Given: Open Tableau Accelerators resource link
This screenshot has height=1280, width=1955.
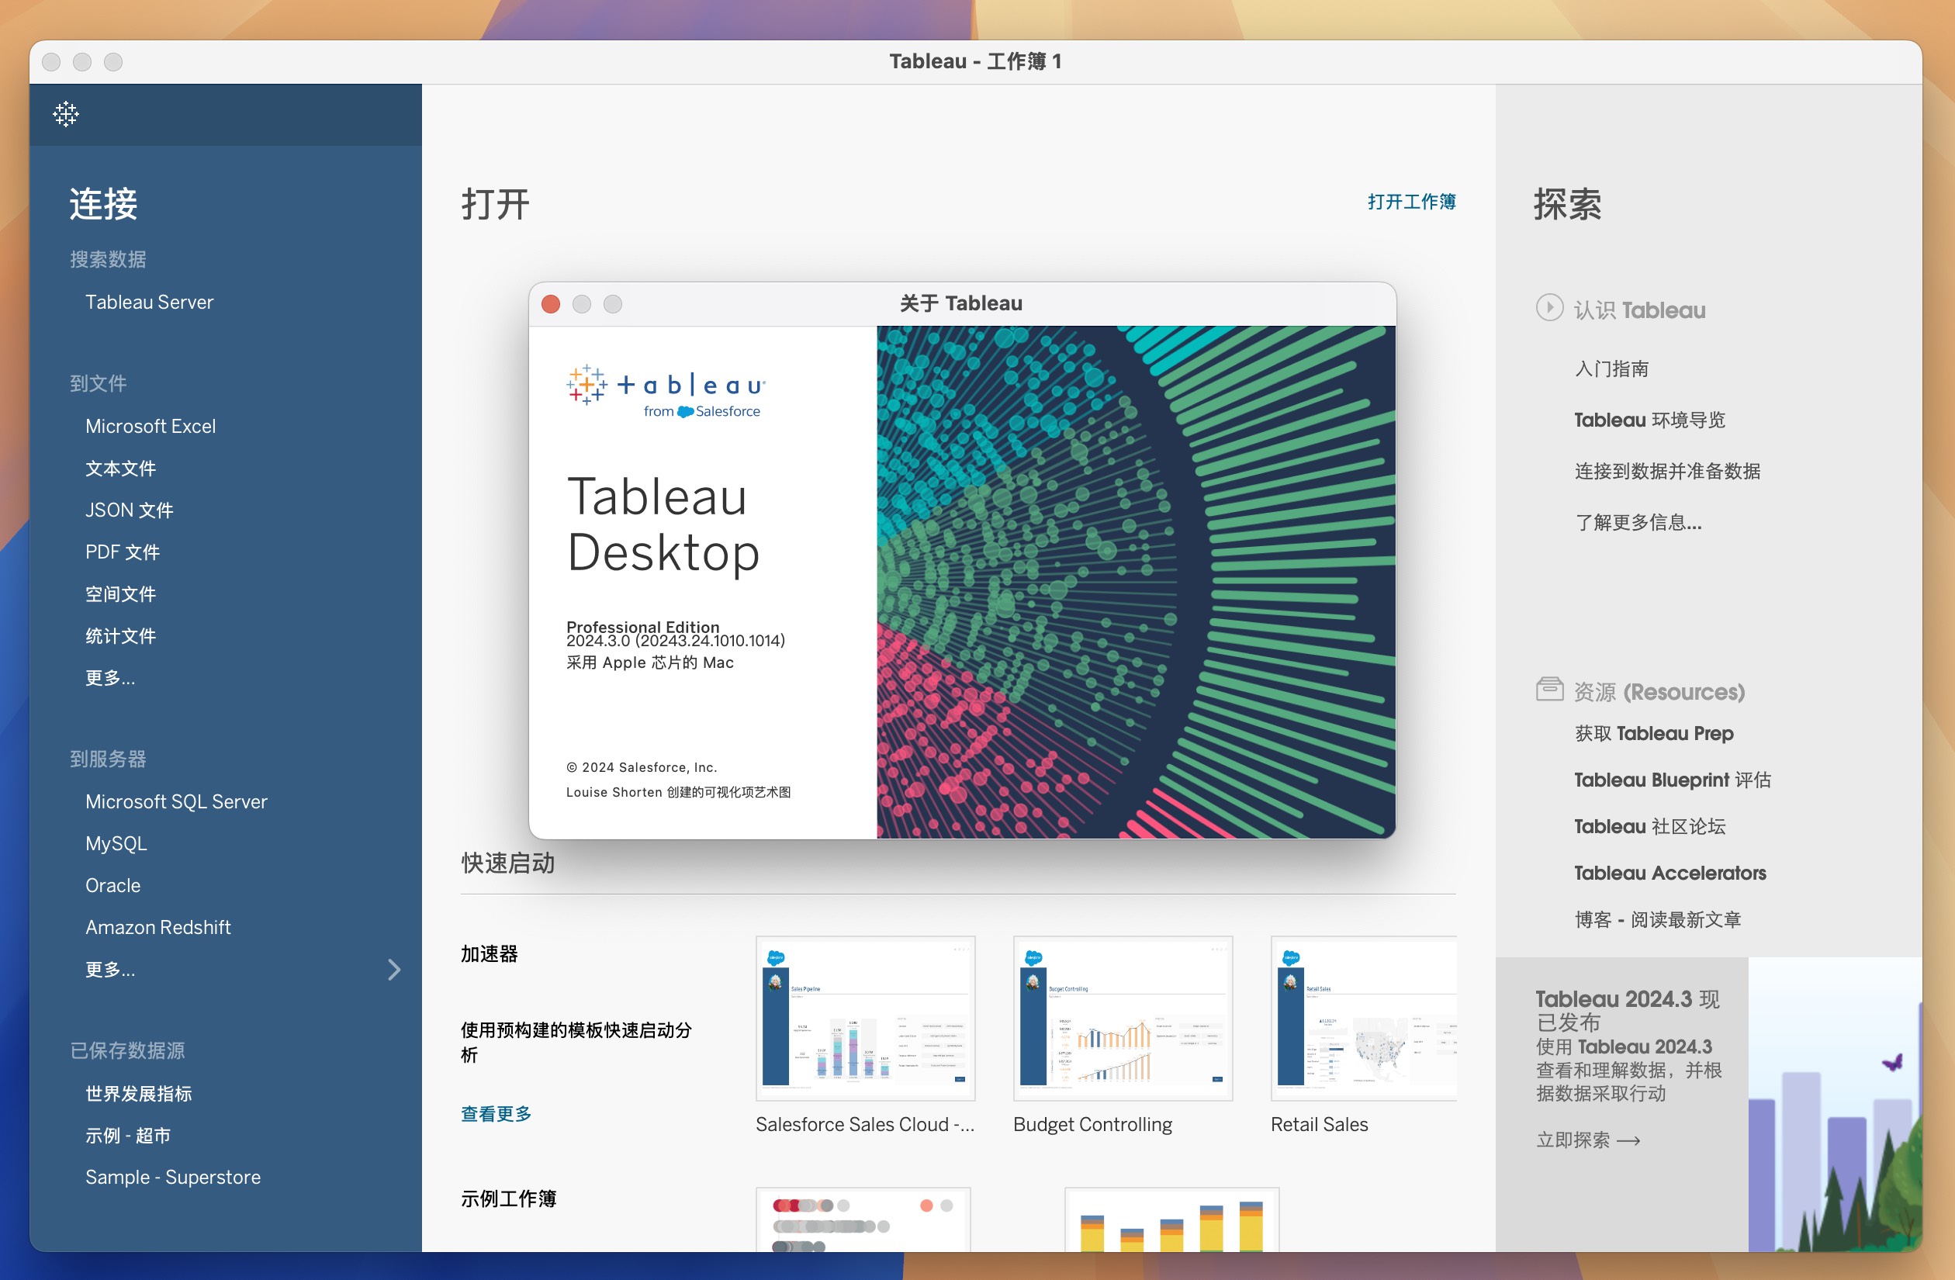Looking at the screenshot, I should coord(1670,874).
